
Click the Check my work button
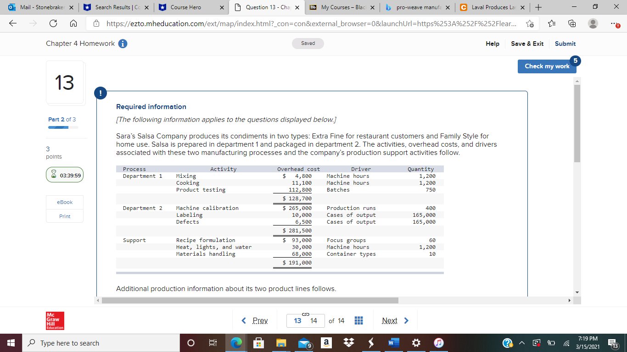[x=547, y=66]
